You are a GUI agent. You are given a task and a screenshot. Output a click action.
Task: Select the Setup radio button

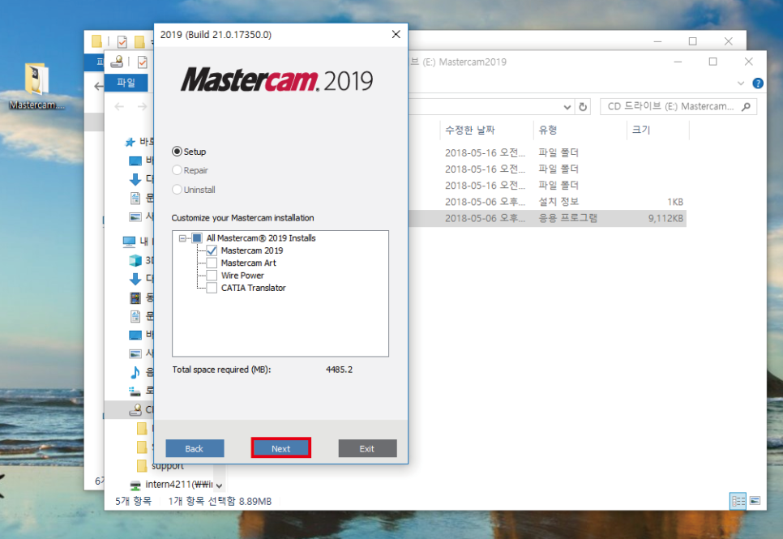[x=177, y=152]
